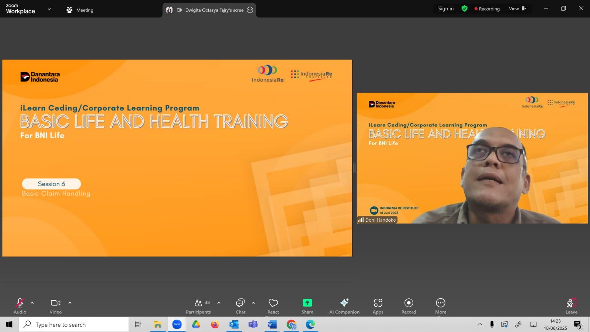Expand video options arrow next to Video
590x332 pixels.
point(70,303)
